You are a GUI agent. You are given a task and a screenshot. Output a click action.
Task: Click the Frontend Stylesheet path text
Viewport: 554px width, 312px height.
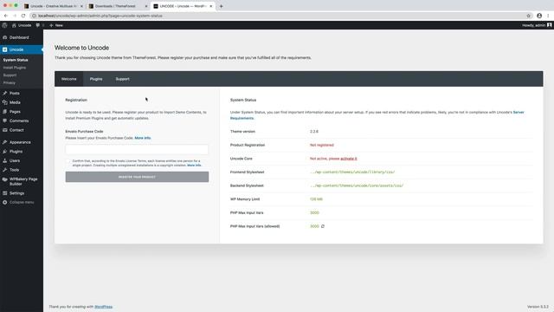pos(352,172)
